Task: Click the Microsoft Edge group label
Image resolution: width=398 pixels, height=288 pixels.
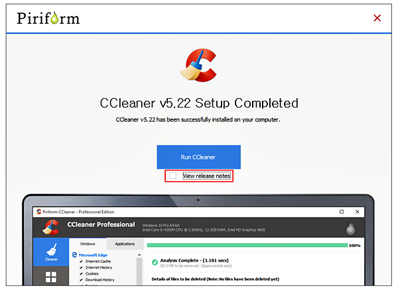Action: click(93, 255)
